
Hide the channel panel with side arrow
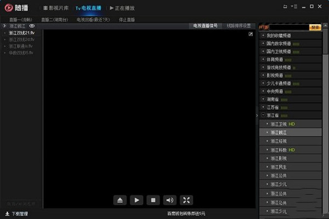pos(257,115)
